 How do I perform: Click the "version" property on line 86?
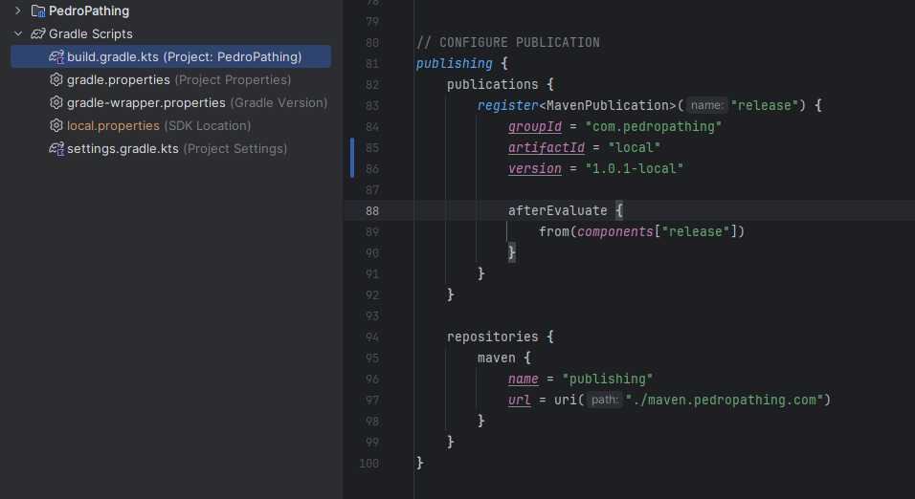[534, 168]
